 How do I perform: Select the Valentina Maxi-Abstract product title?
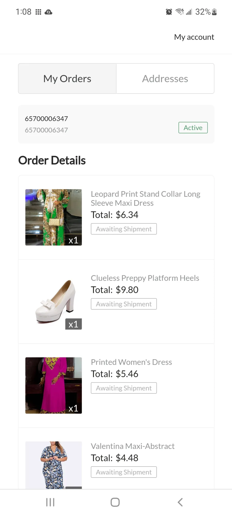132,446
